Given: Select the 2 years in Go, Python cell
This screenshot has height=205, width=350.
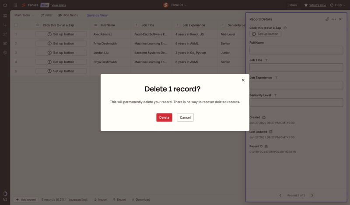Looking at the screenshot, I should (x=194, y=53).
